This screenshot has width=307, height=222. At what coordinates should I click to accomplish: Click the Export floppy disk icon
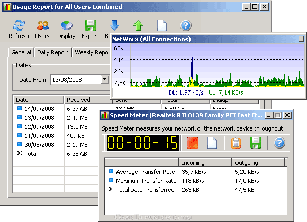click(x=91, y=25)
